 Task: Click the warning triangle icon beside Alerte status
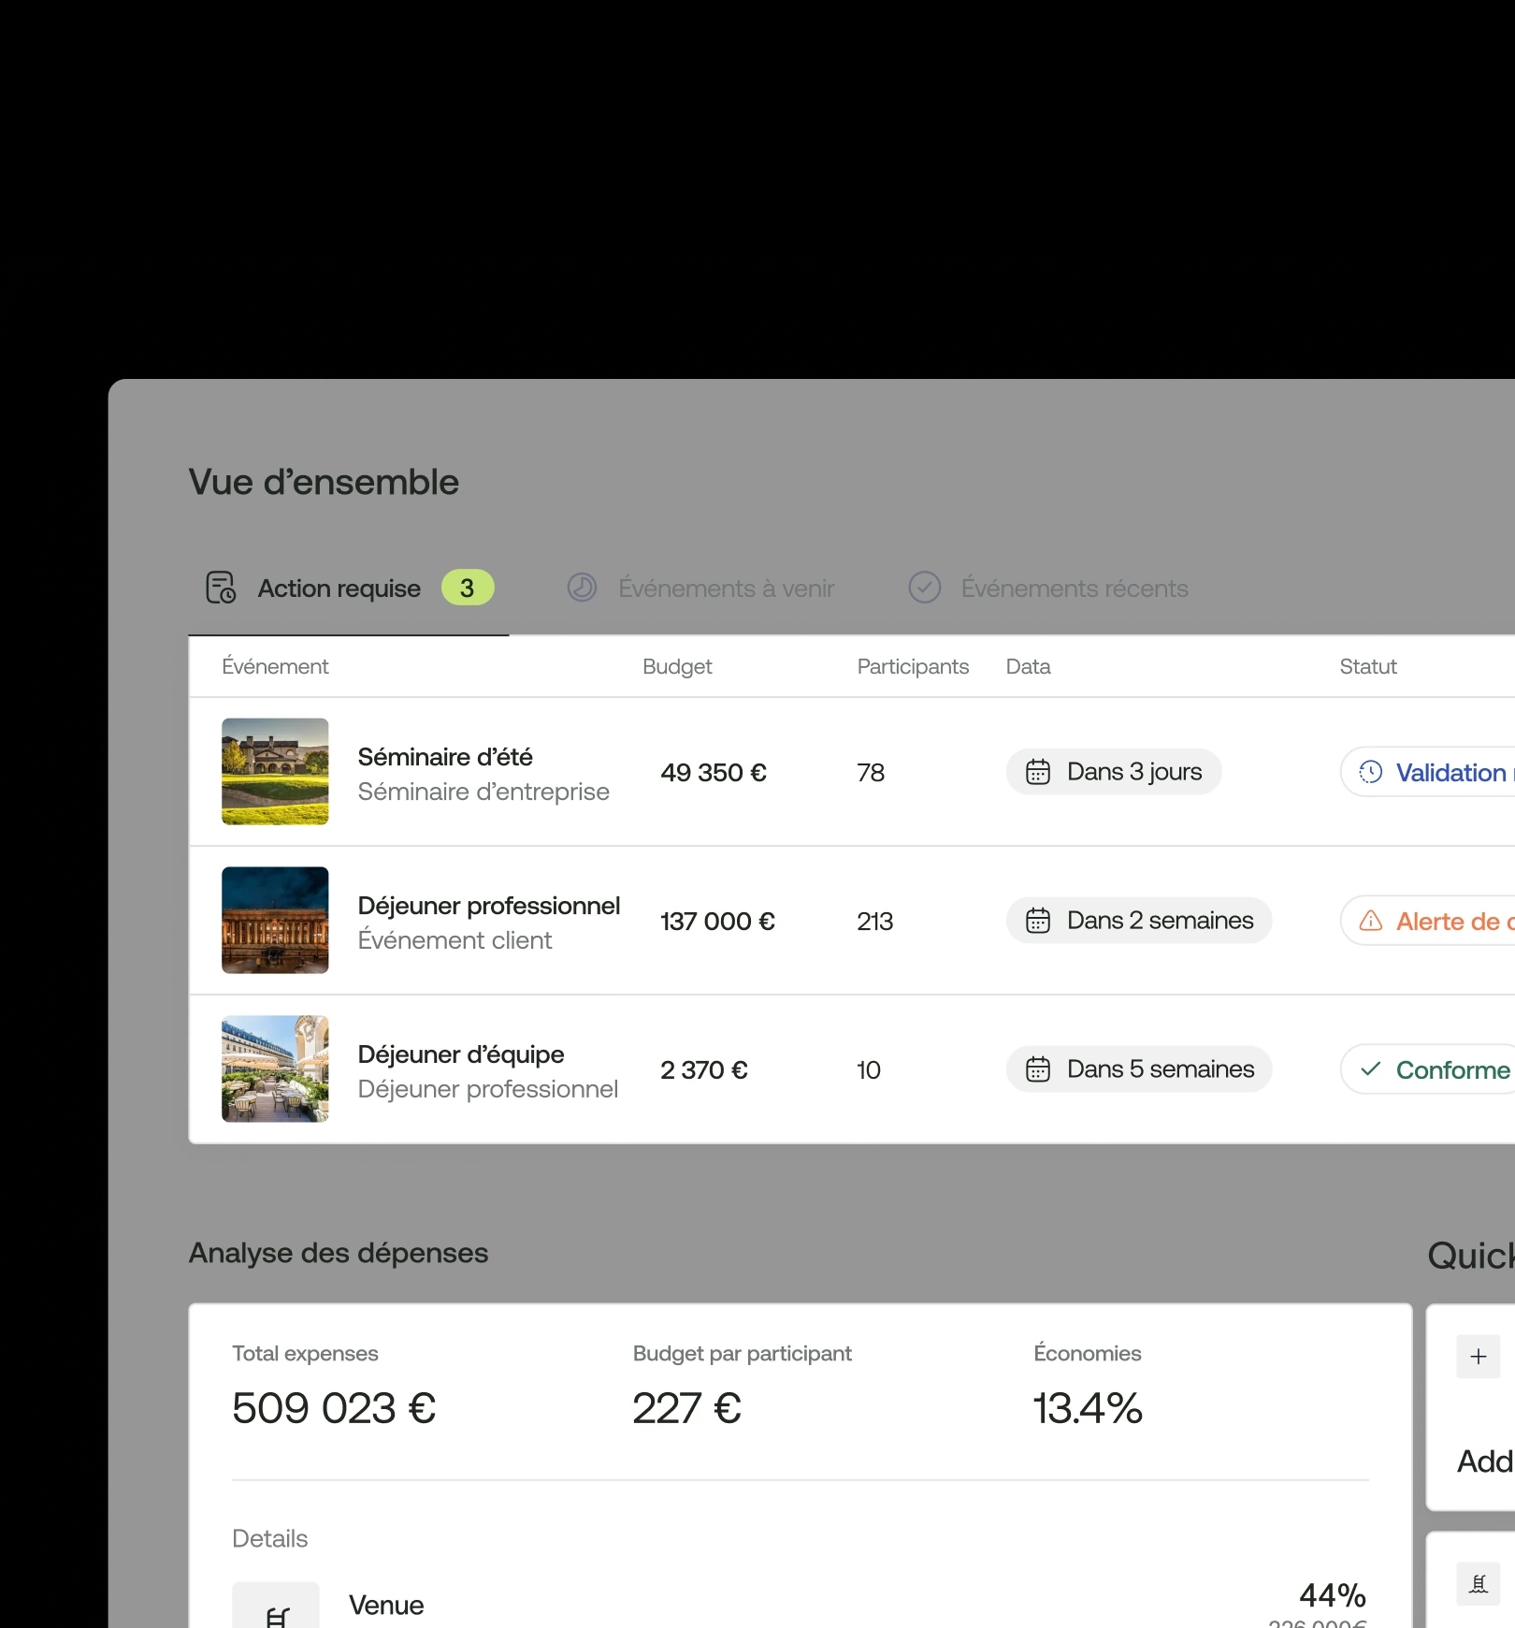click(x=1369, y=921)
